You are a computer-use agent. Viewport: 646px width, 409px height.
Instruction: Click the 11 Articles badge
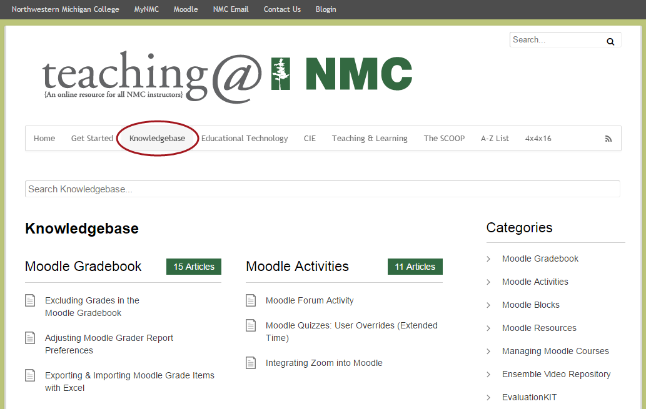coord(415,267)
